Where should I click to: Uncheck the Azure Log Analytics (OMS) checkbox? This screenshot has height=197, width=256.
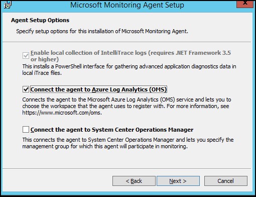pos(26,89)
